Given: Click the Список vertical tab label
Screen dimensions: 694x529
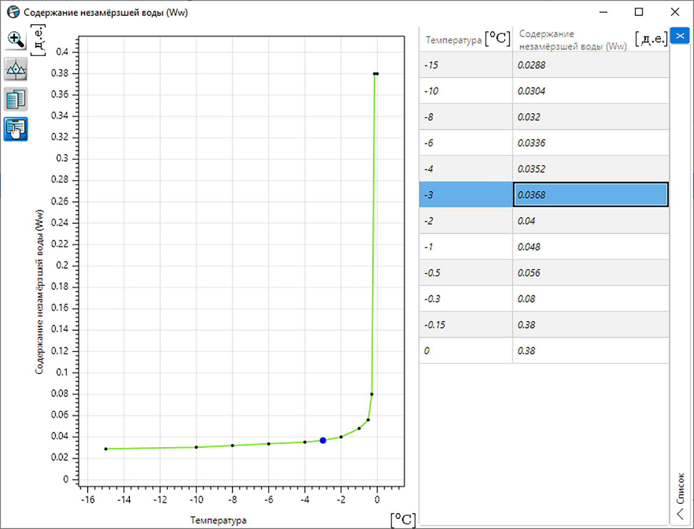Looking at the screenshot, I should point(680,488).
